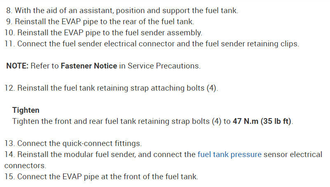330x187 pixels.
Task: Click the number 12 at the step start
Action: pyautogui.click(x=9, y=88)
